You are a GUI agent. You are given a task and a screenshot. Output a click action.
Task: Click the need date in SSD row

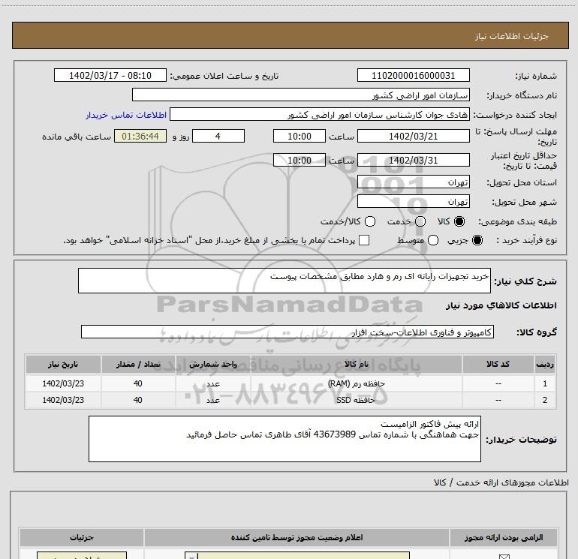(x=63, y=400)
